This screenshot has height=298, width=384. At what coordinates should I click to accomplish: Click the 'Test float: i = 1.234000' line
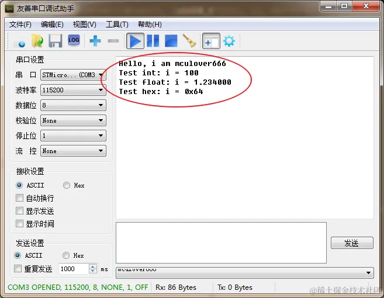pos(175,82)
